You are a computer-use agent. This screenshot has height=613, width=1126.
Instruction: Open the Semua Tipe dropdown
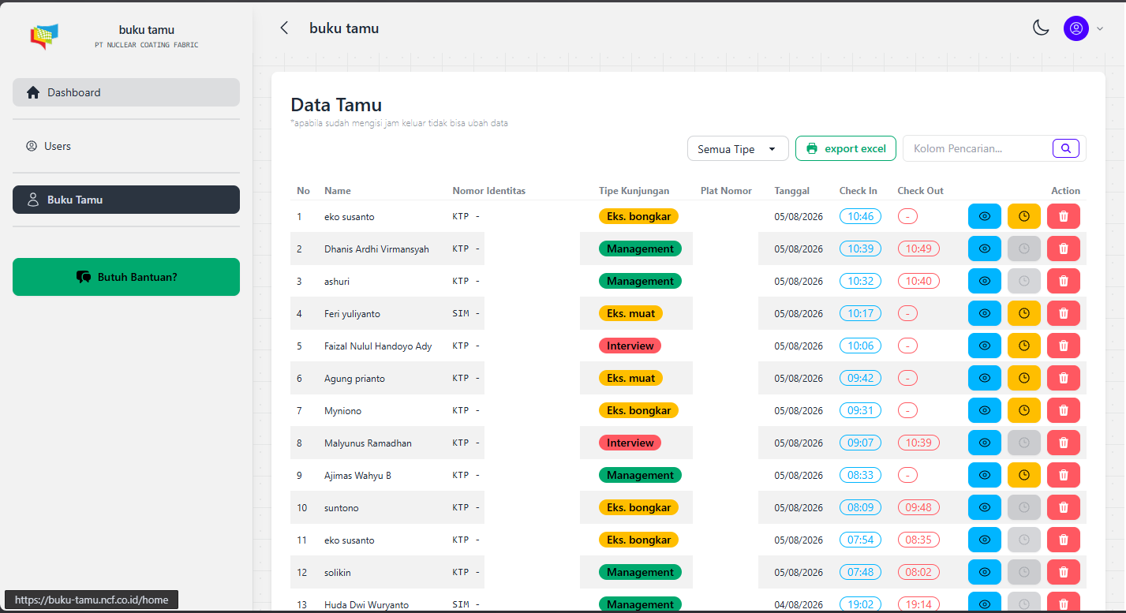click(738, 148)
